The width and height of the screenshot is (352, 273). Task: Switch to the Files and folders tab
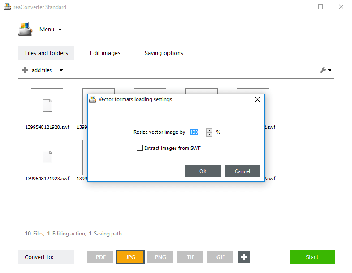46,53
